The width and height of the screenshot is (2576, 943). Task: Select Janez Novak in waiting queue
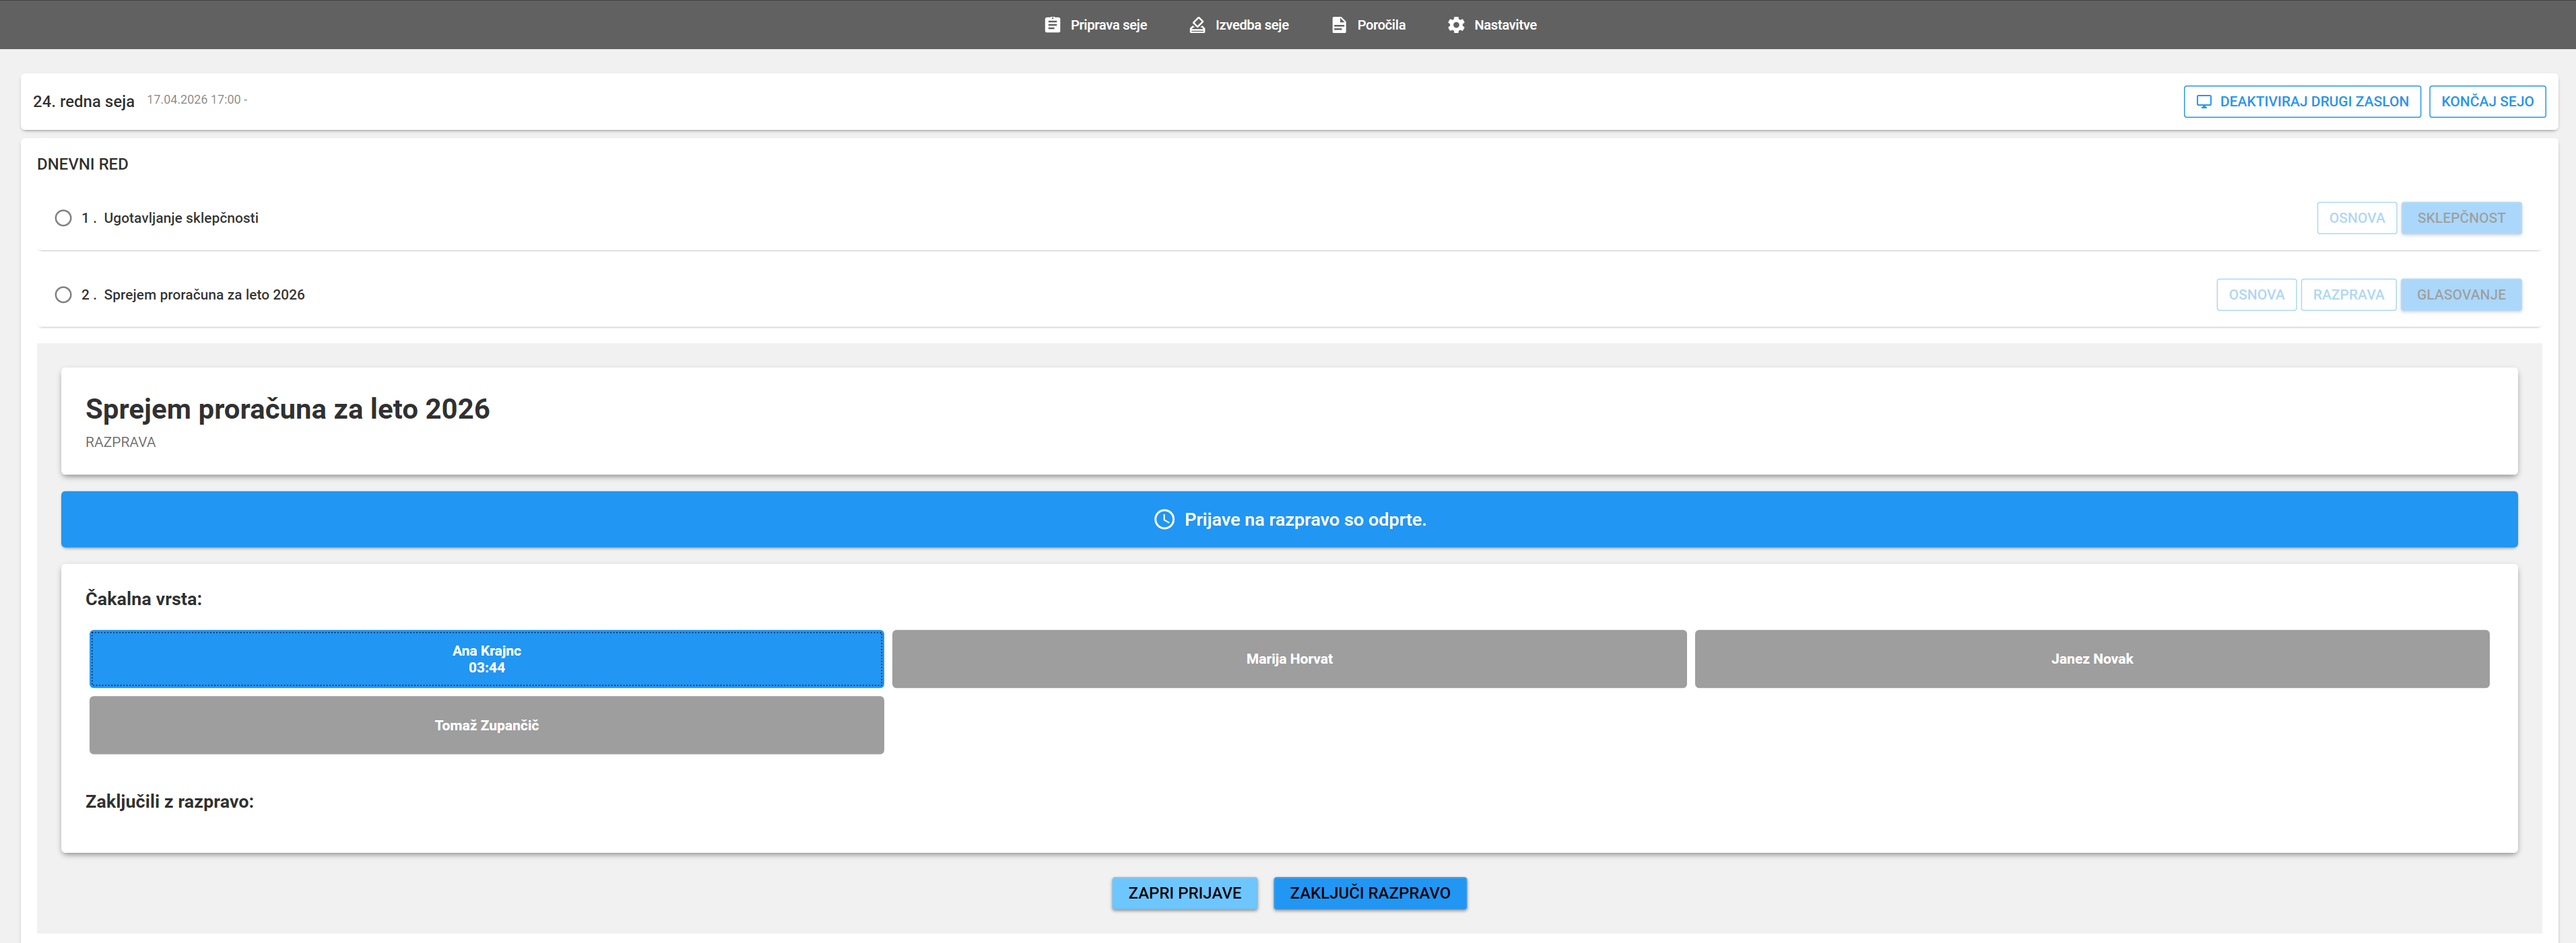pos(2091,660)
